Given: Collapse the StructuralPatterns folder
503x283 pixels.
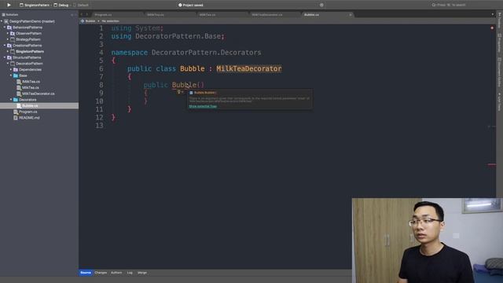Looking at the screenshot, I should pyautogui.click(x=5, y=57).
